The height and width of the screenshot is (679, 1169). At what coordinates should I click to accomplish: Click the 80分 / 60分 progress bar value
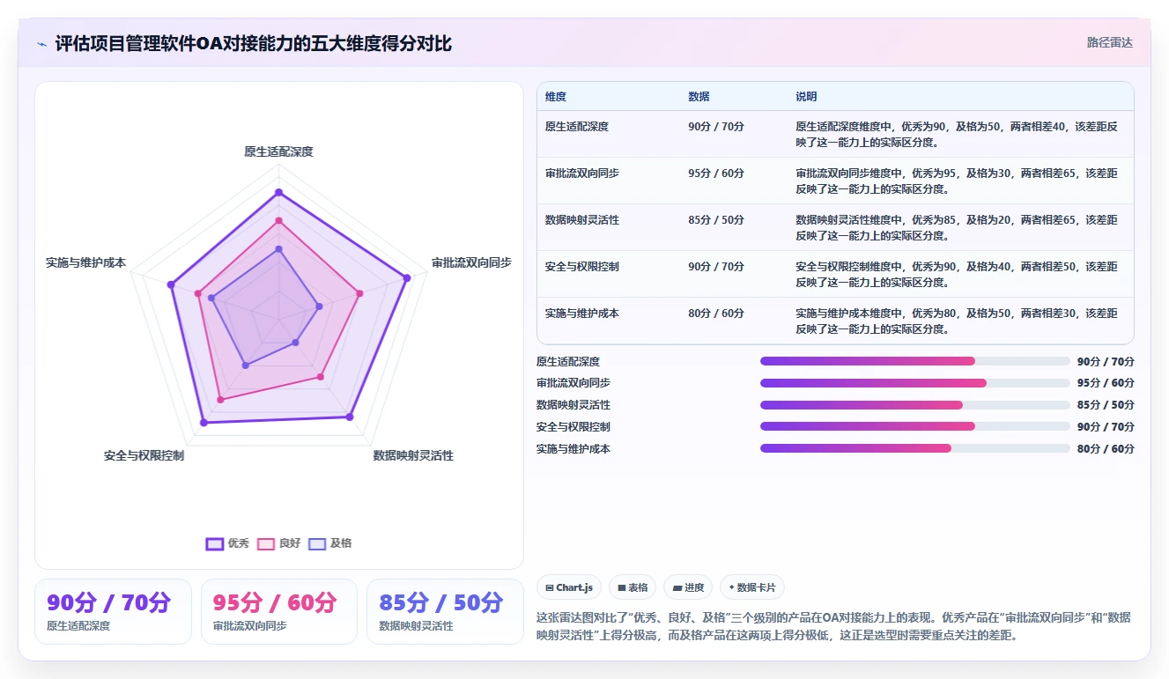click(1106, 449)
